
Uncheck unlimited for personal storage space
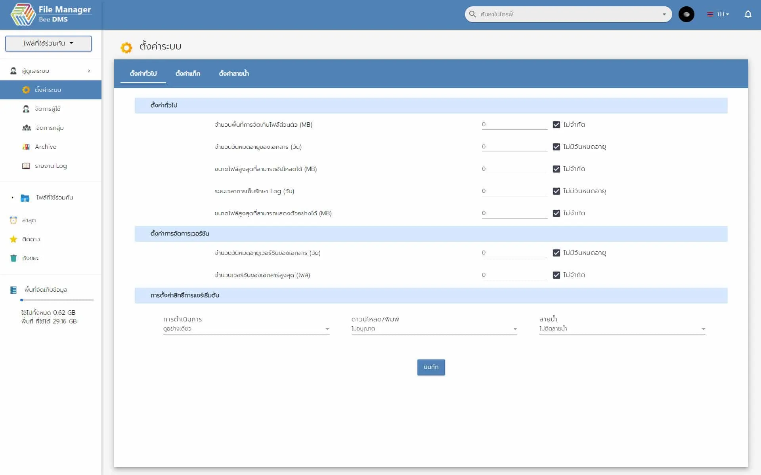556,125
